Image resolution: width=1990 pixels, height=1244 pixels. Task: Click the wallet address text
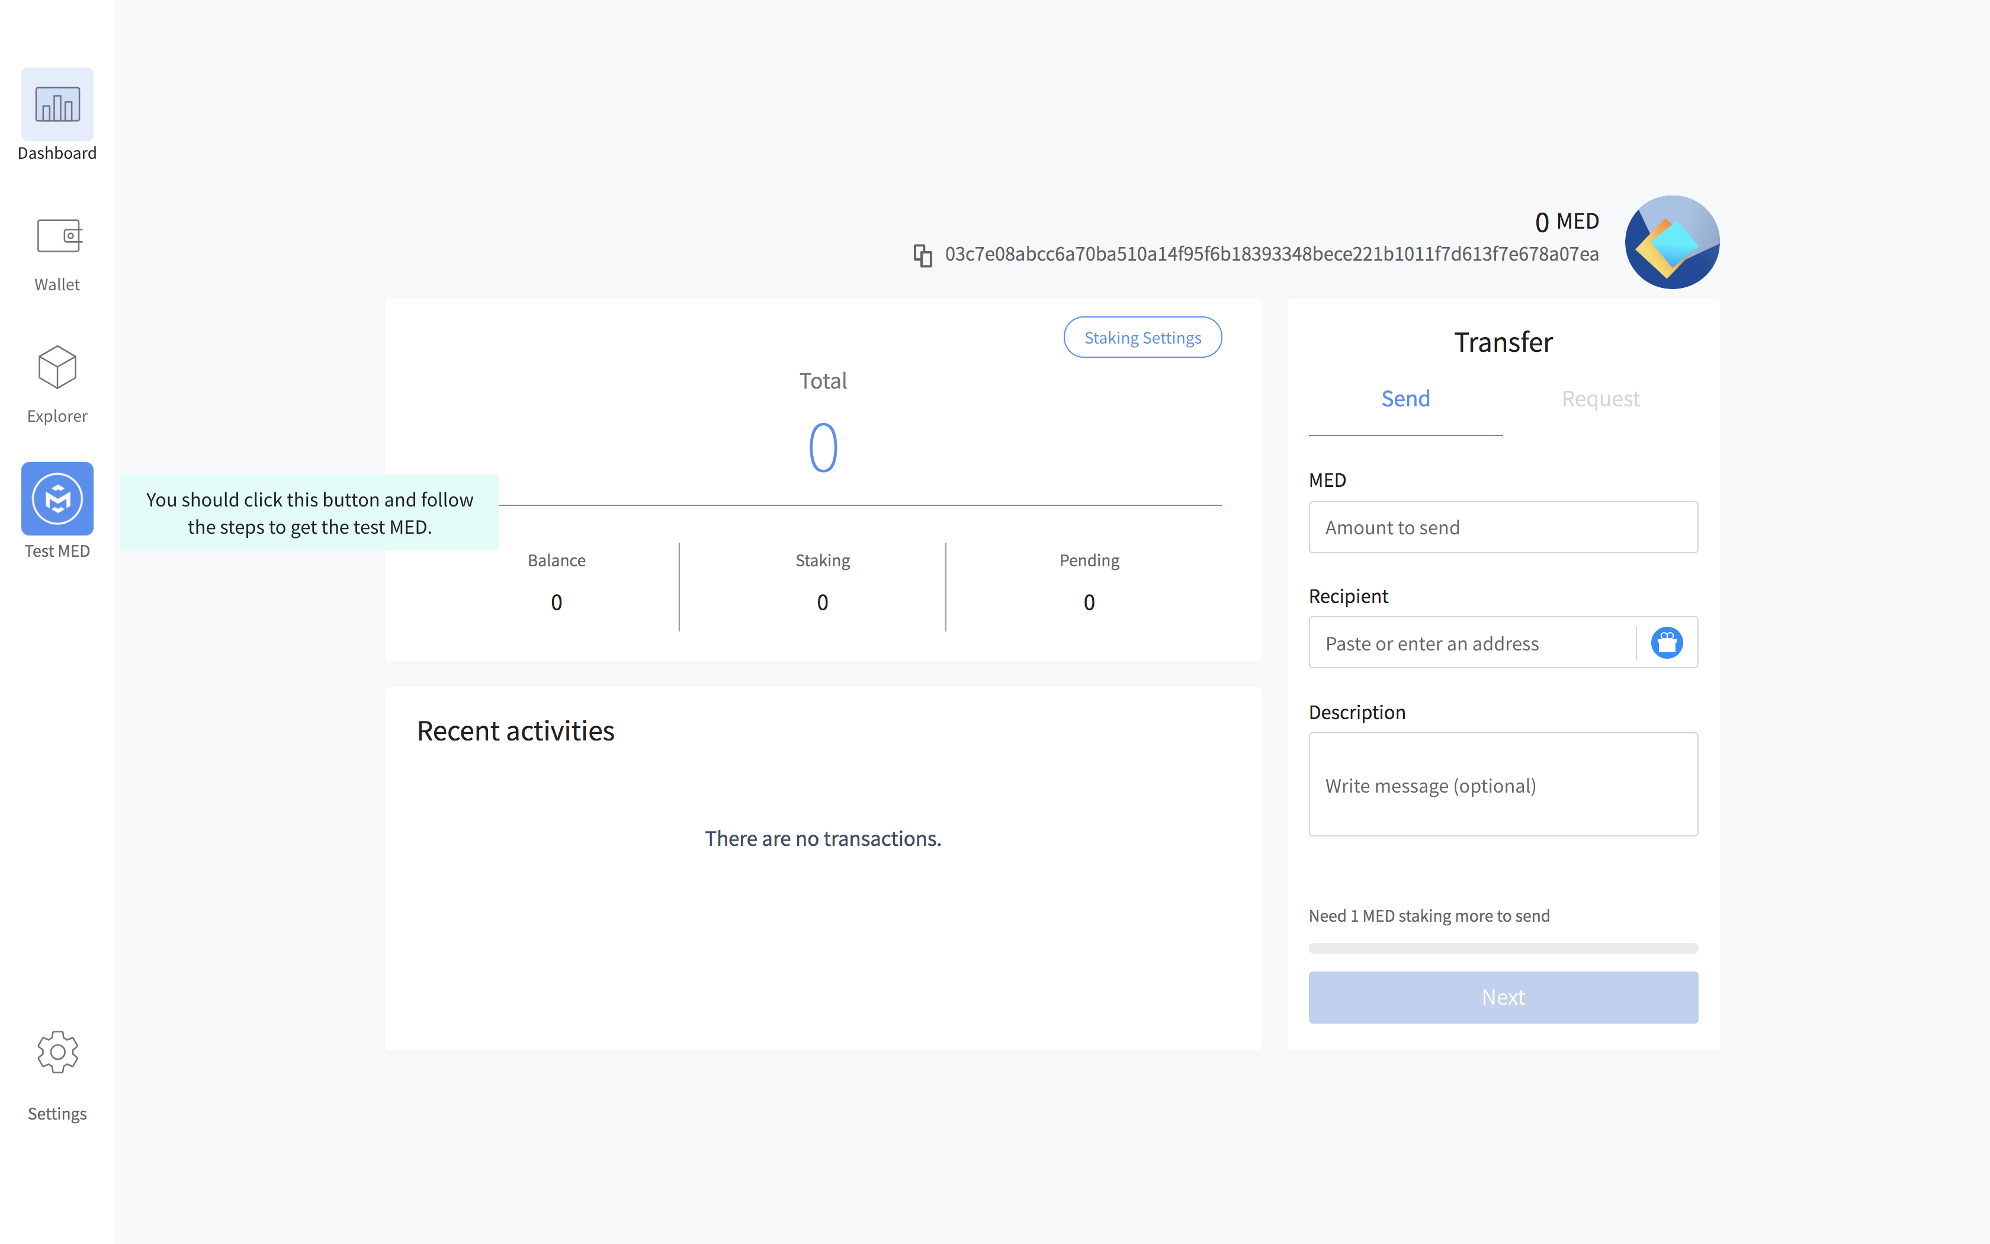coord(1272,254)
